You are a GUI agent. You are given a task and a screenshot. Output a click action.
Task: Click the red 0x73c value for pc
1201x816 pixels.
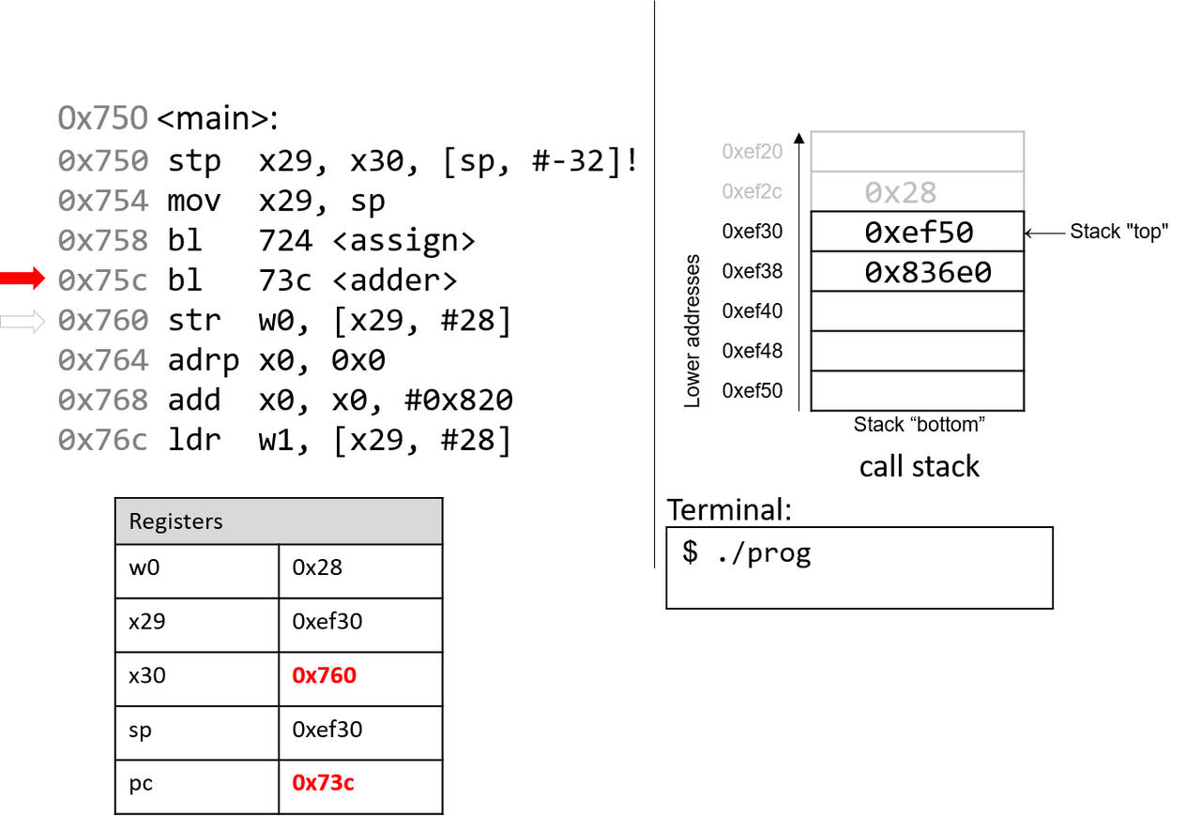click(x=324, y=783)
